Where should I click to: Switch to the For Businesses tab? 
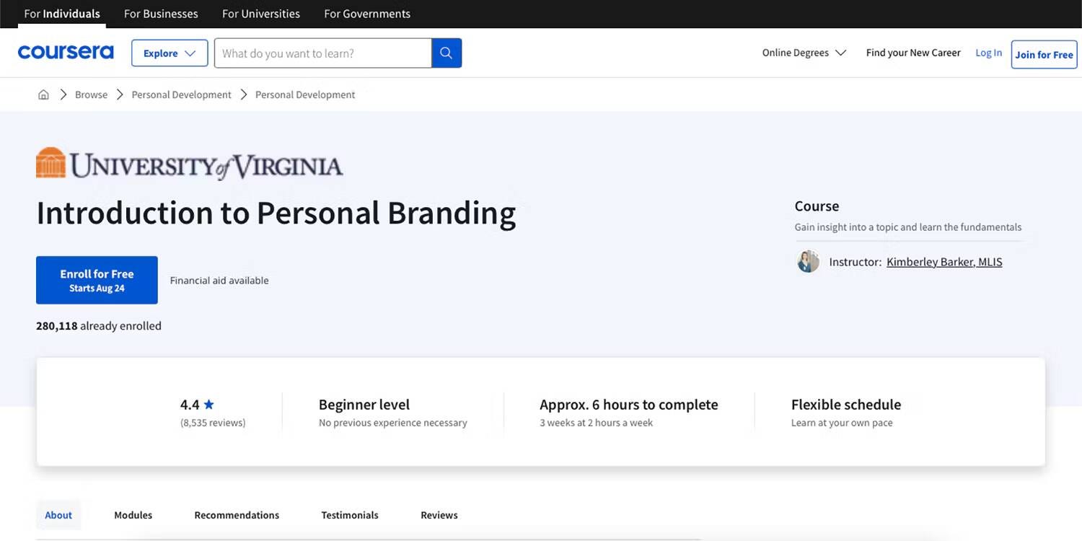(161, 14)
